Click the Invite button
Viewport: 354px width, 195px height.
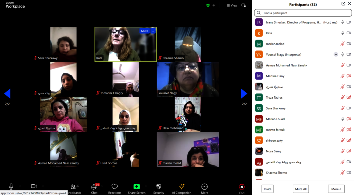[268, 189]
